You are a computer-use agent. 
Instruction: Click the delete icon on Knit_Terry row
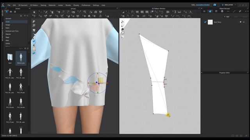click(244, 22)
